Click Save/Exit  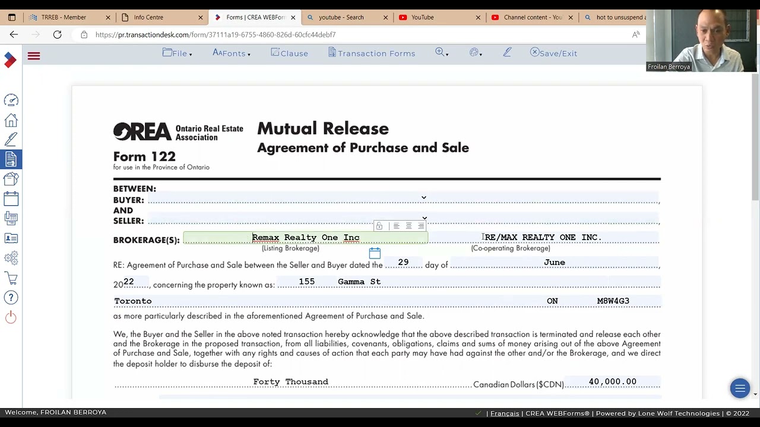553,53
